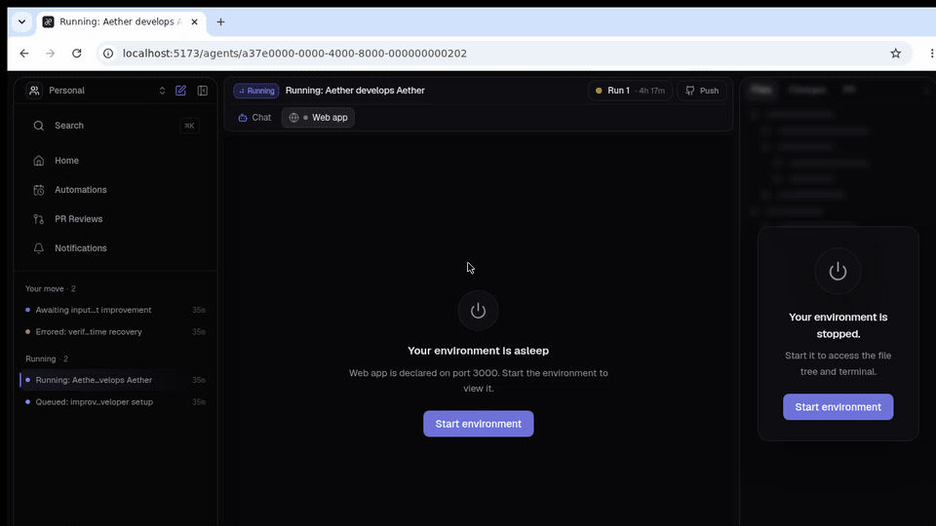936x526 pixels.
Task: Click the 'Running: Aether develops Aether' title
Action: pyautogui.click(x=355, y=91)
